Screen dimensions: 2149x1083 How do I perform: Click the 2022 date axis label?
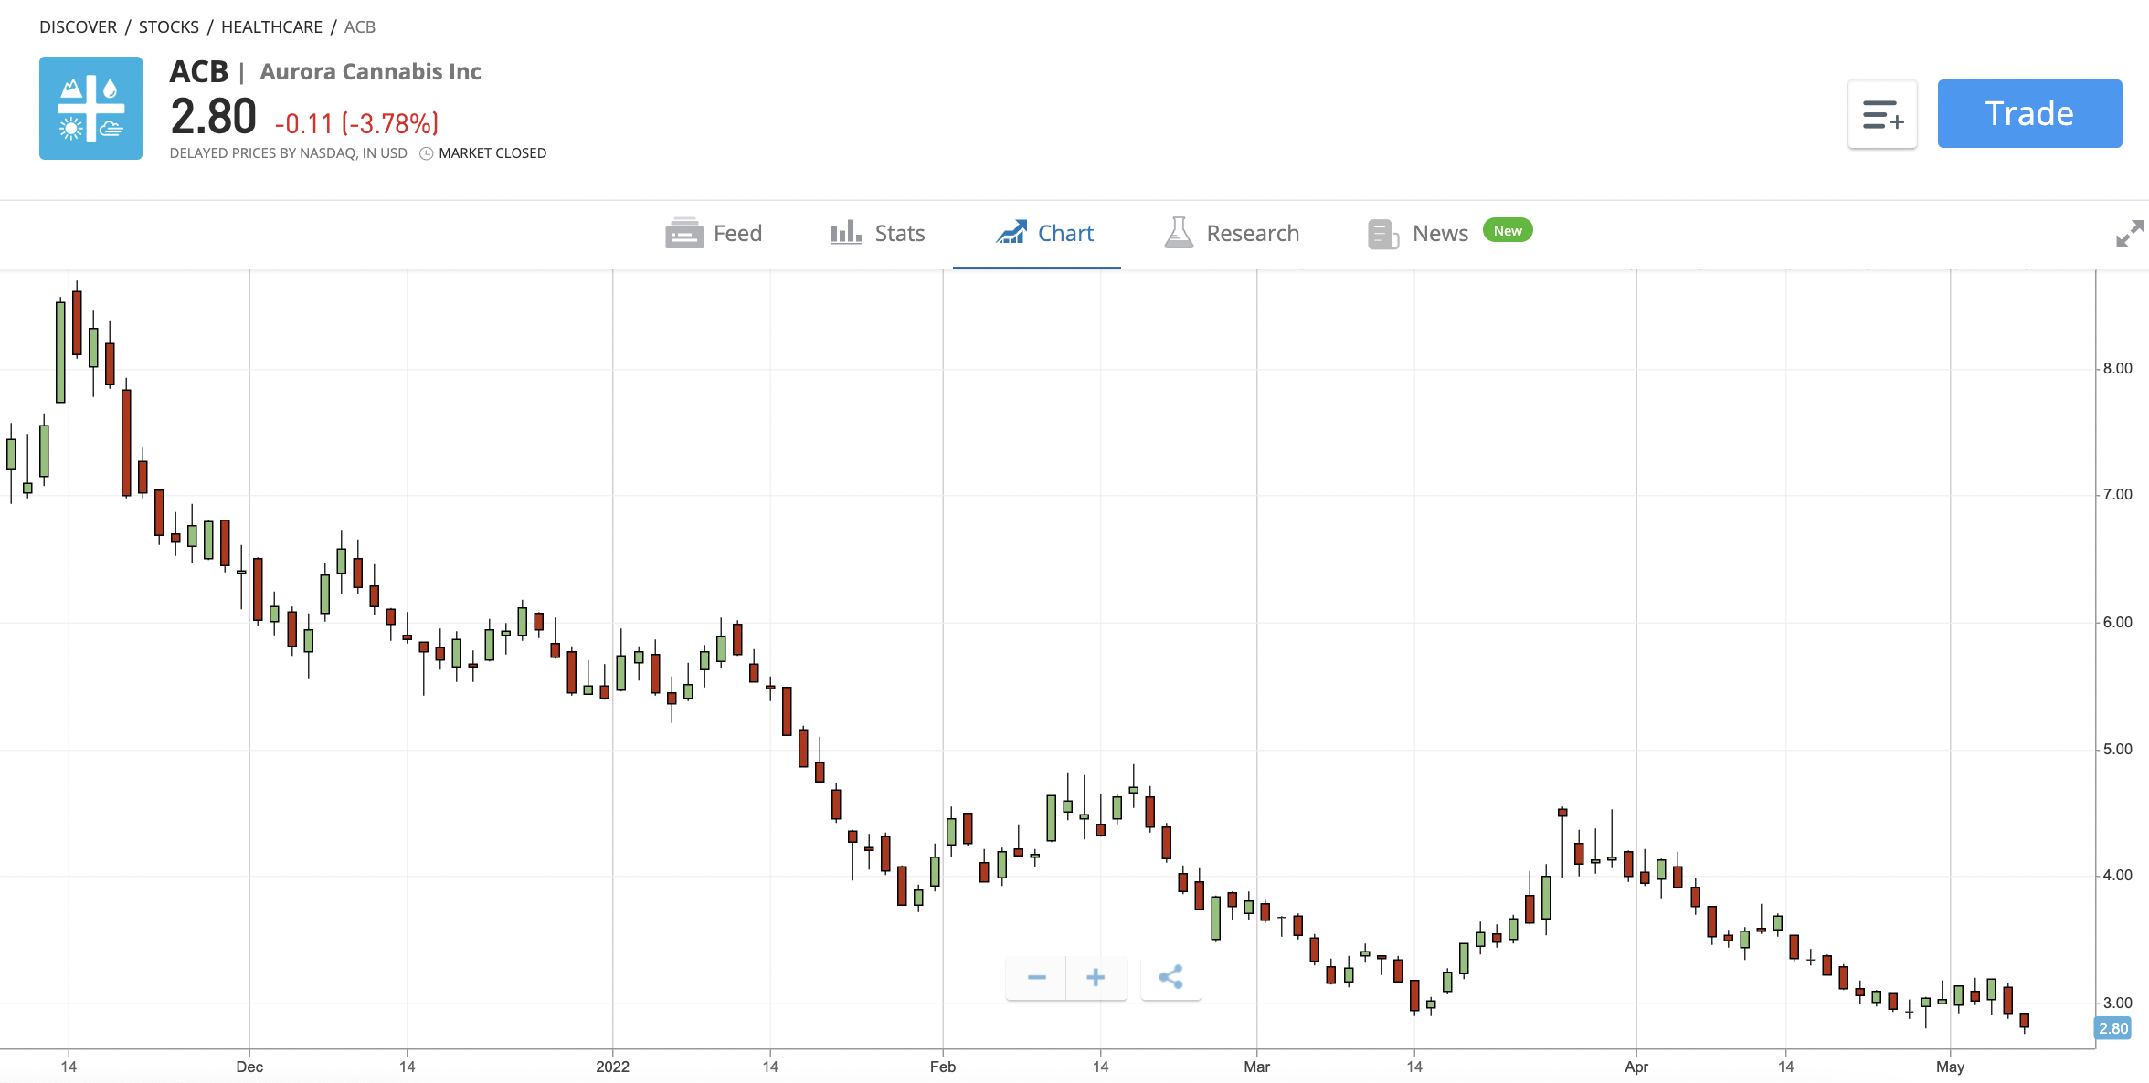[612, 1067]
